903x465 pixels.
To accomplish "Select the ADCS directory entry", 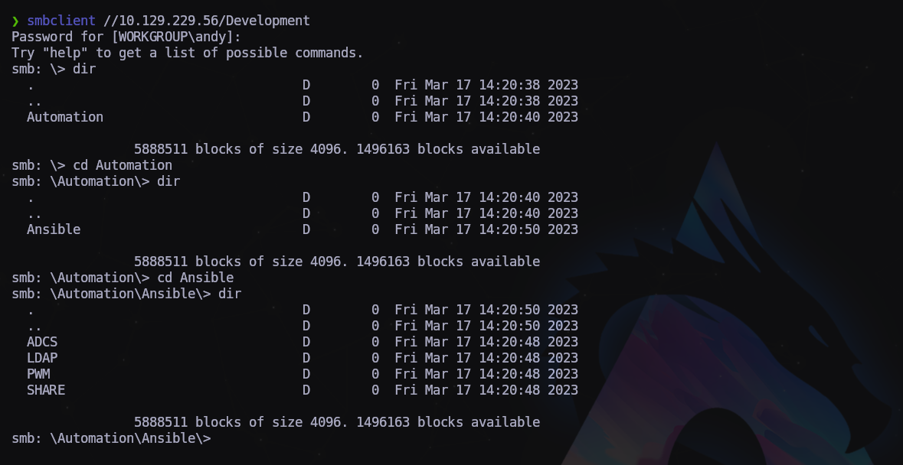I will (x=42, y=342).
